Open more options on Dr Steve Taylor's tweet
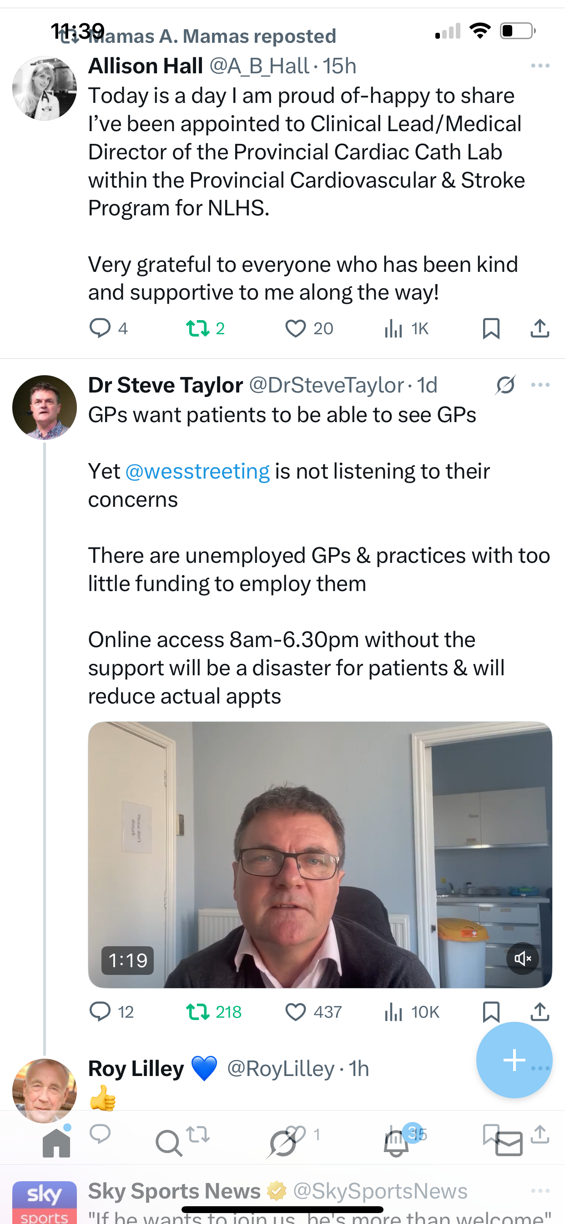Viewport: 565px width, 1224px height. tap(540, 385)
